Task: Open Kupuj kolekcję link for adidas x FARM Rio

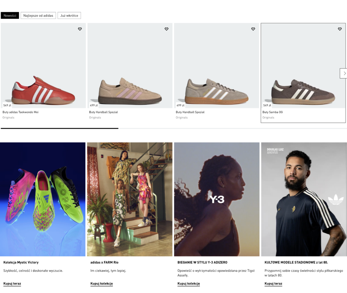Action: [x=101, y=283]
